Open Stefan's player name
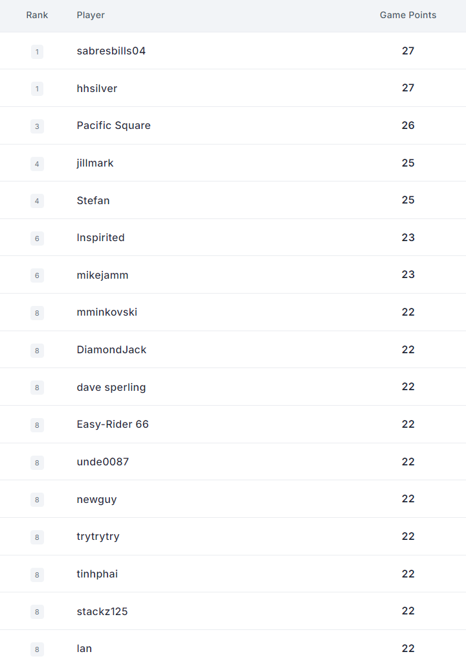 pos(93,200)
